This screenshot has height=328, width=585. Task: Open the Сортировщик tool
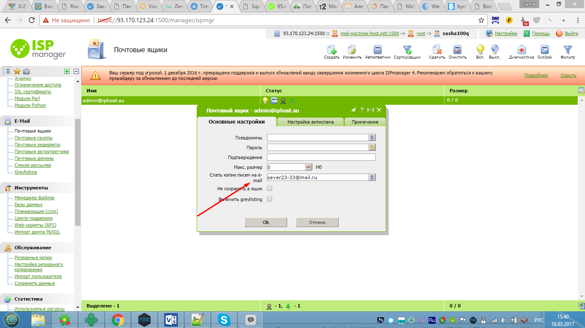(407, 50)
